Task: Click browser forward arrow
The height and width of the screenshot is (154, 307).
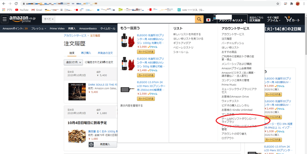Action: (10, 3)
